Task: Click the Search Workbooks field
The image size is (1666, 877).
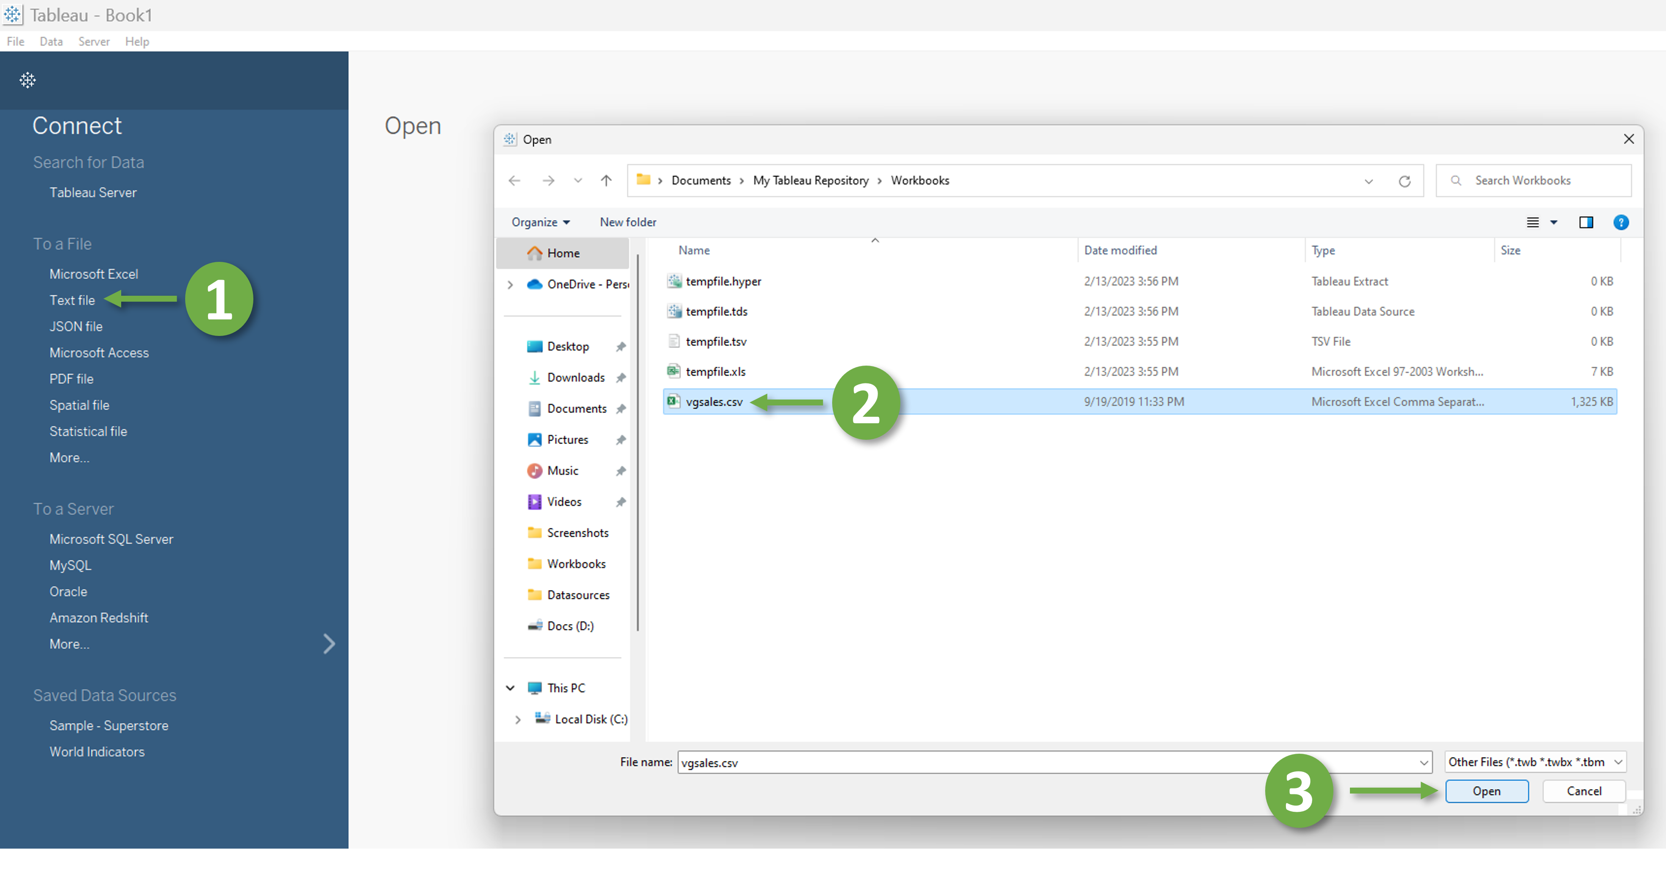Action: [x=1533, y=180]
